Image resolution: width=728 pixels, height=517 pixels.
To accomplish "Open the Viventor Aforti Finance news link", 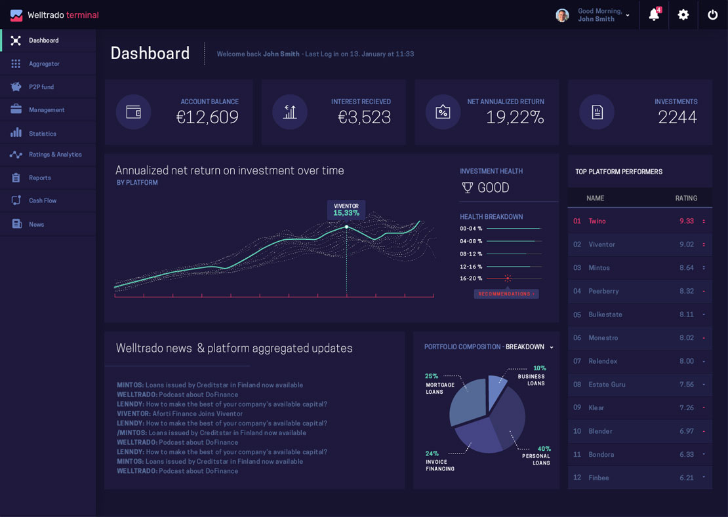I will point(180,414).
